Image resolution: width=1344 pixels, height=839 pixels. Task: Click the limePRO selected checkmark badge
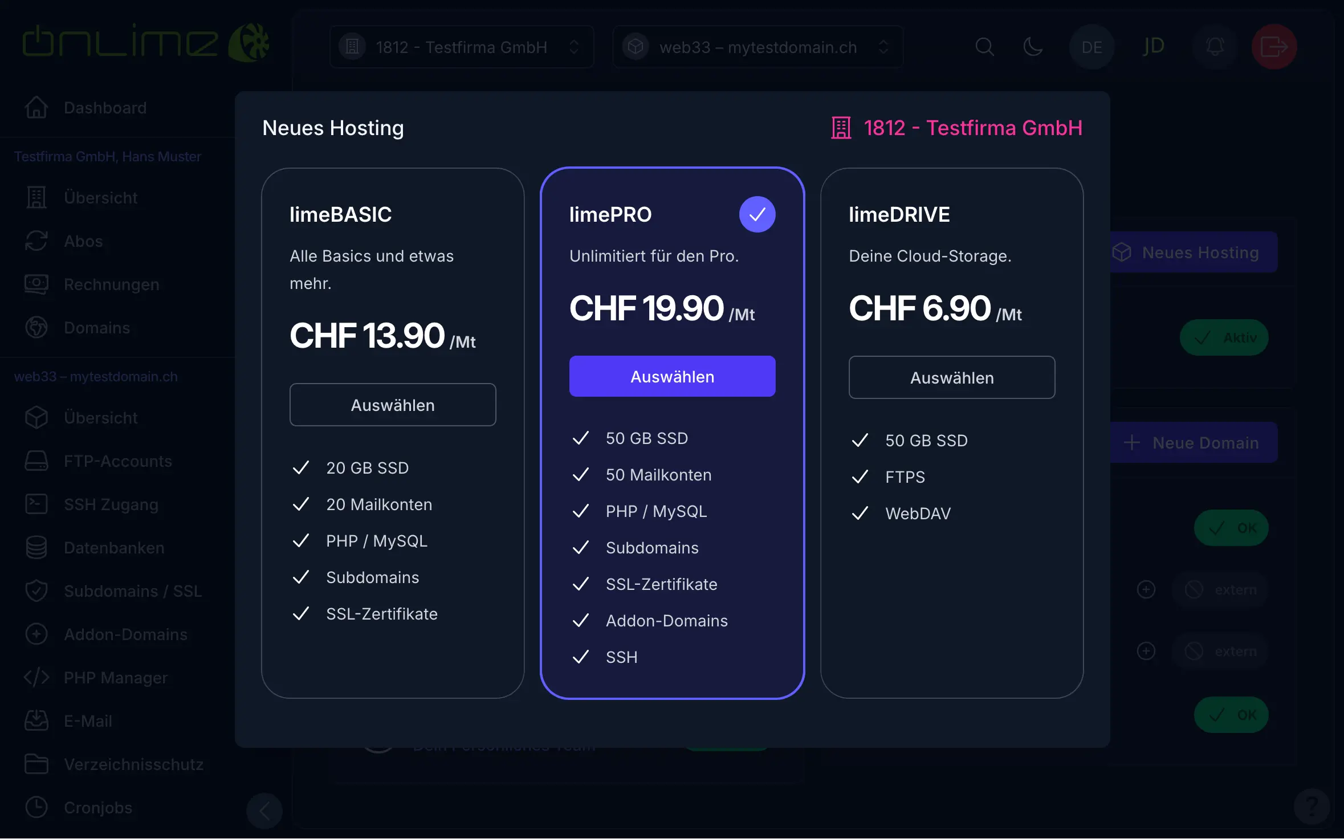click(x=757, y=214)
